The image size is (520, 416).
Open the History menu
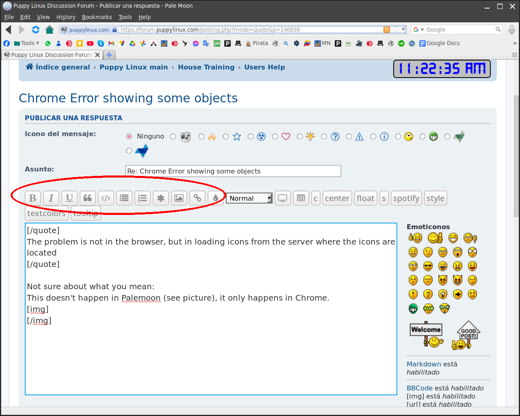66,17
